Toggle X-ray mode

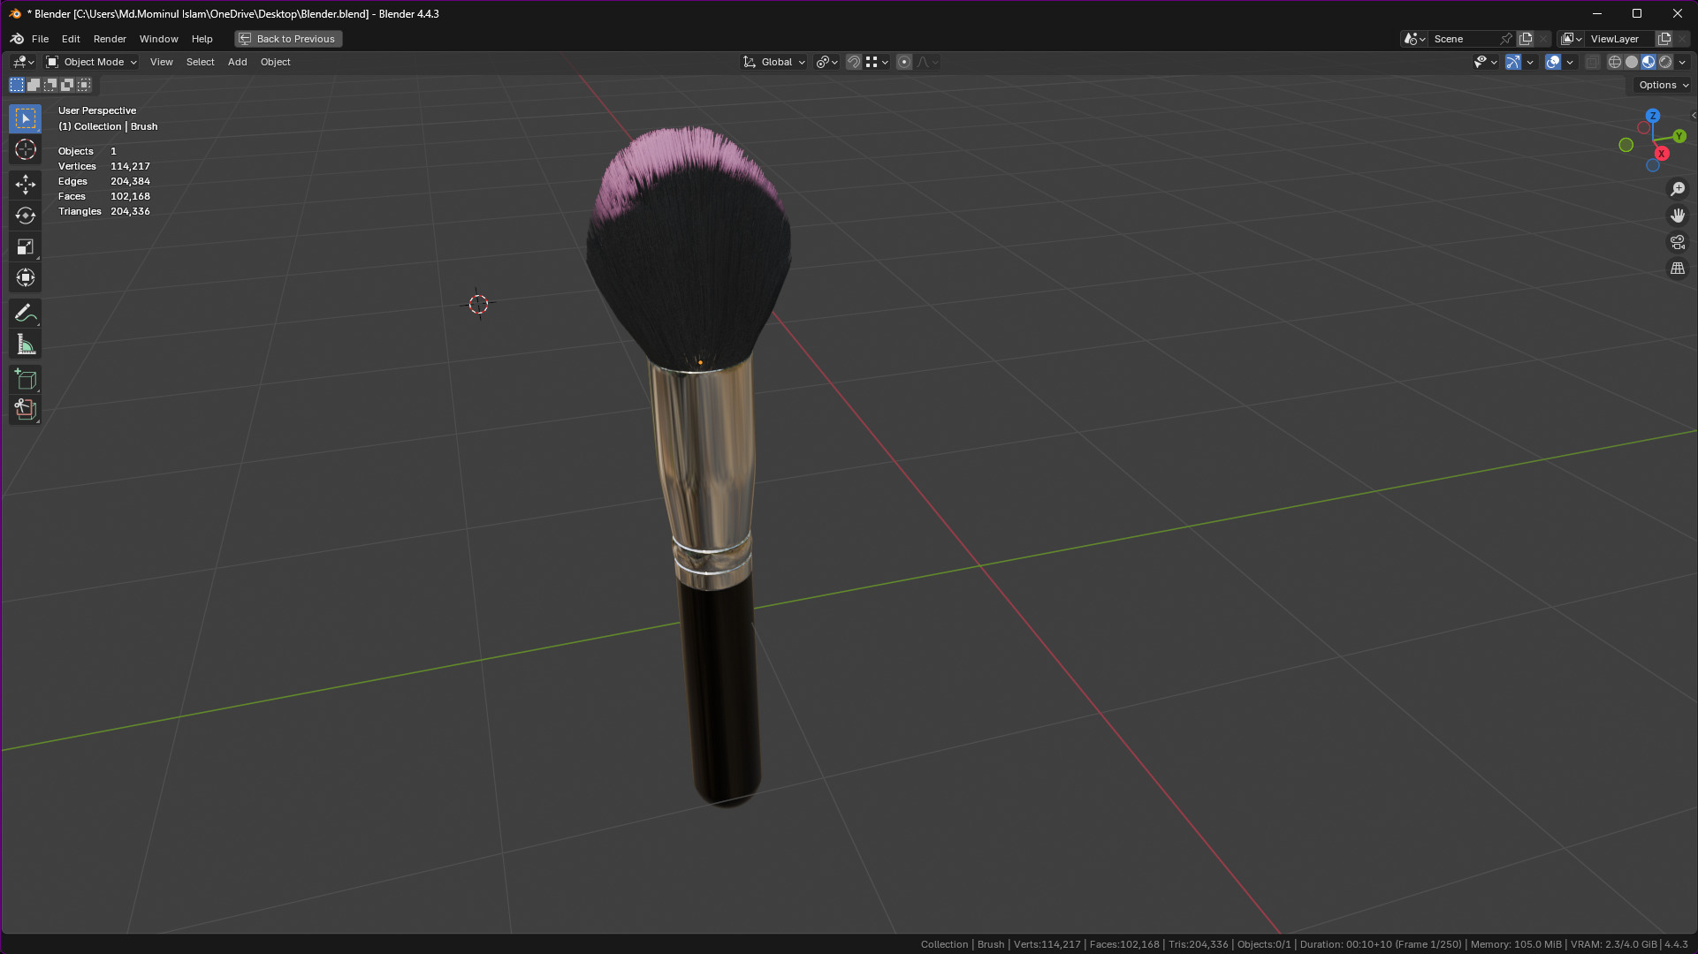pos(1592,62)
